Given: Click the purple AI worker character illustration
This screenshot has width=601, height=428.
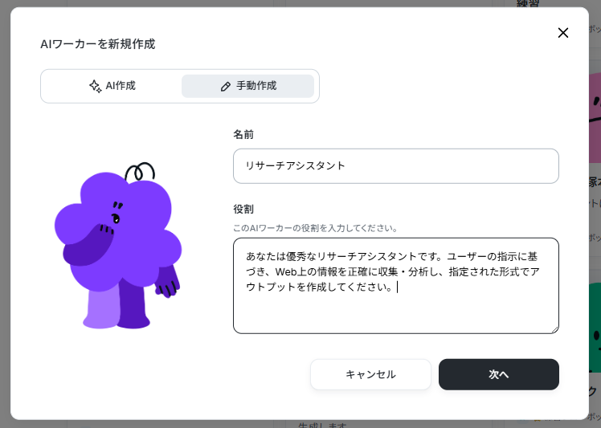Looking at the screenshot, I should [118, 246].
